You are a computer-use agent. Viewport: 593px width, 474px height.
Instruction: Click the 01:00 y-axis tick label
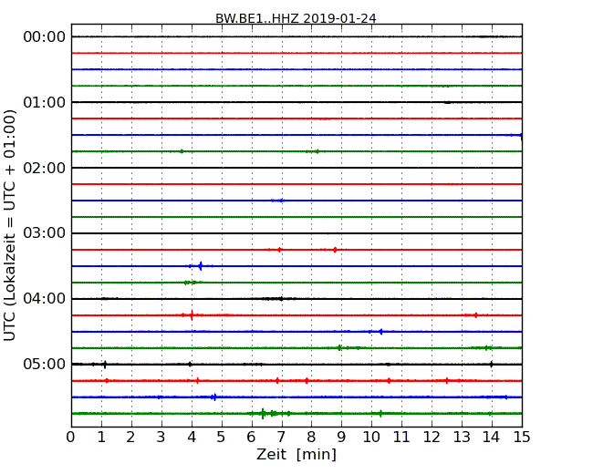tap(45, 102)
